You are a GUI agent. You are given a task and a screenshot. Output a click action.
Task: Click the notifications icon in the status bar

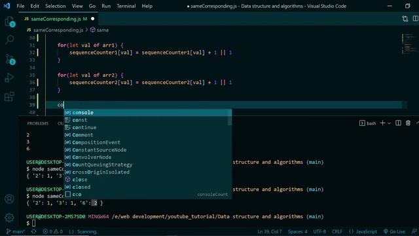tap(414, 231)
